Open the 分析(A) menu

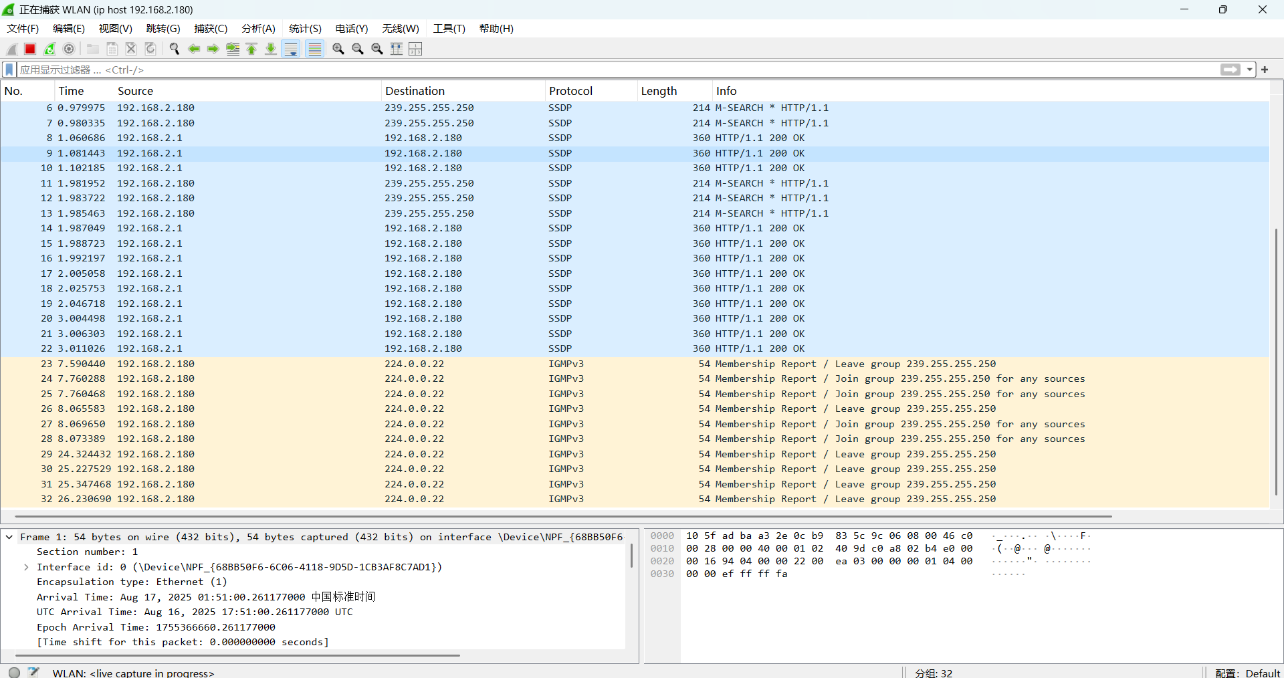[x=258, y=29]
